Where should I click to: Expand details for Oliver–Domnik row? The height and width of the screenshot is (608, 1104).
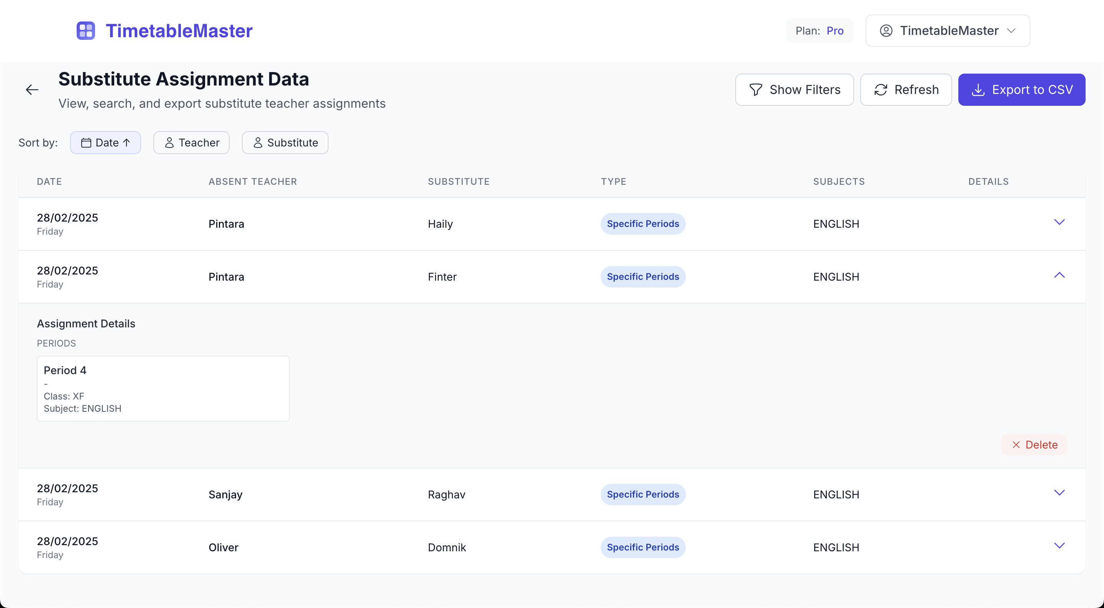coord(1060,546)
